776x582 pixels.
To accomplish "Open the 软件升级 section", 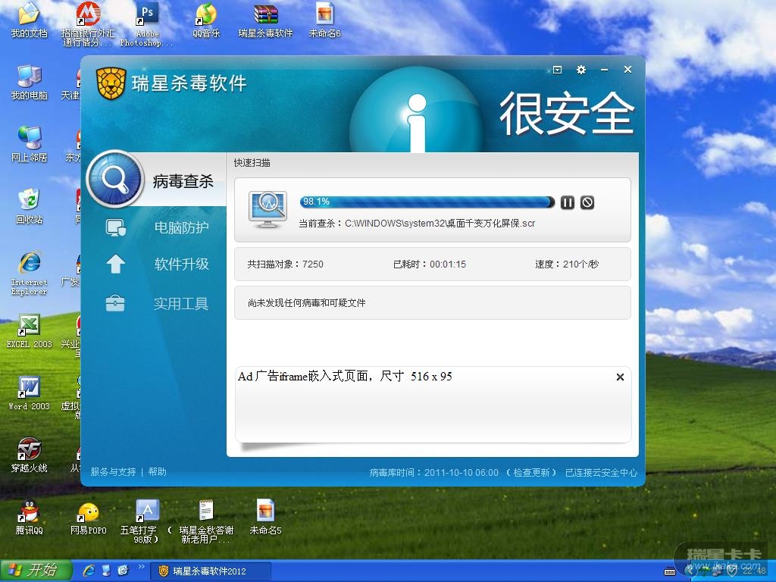I will coord(181,264).
